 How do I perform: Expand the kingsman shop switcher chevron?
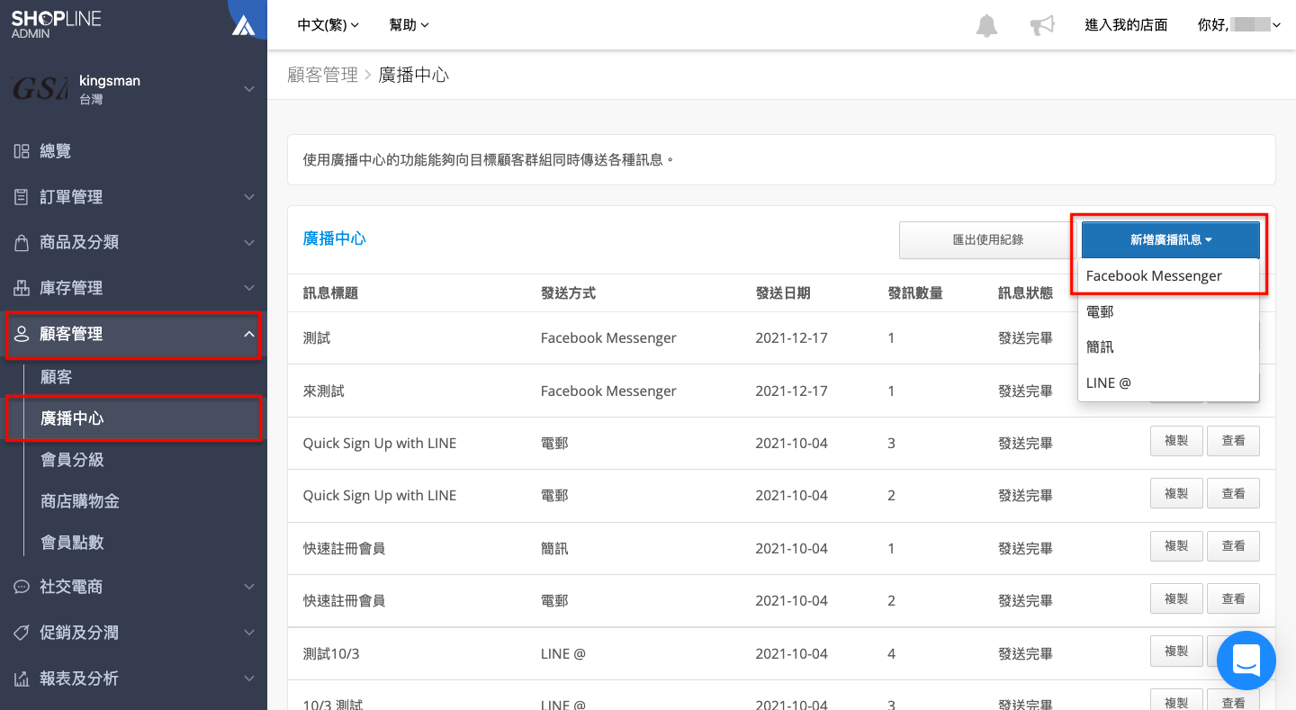point(249,89)
